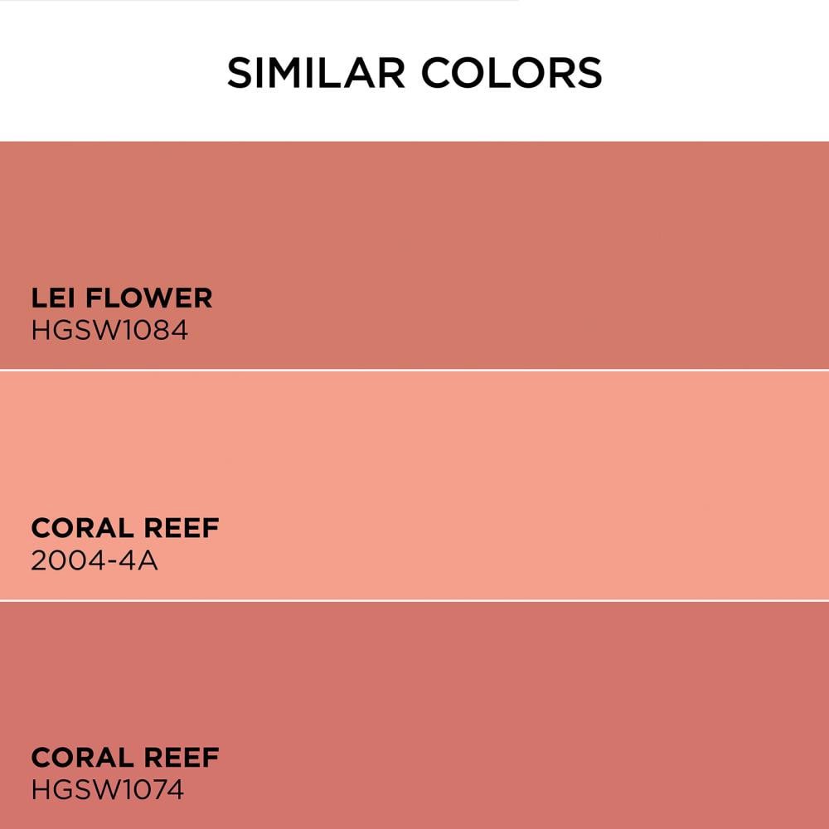Click the SIMILAR COLORS heading

(414, 72)
